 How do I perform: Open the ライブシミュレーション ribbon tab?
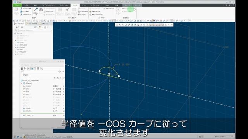48,5
